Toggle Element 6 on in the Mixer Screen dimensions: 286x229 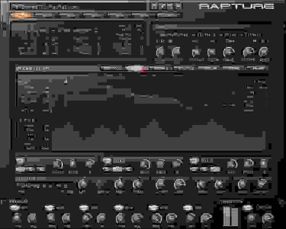(188, 208)
